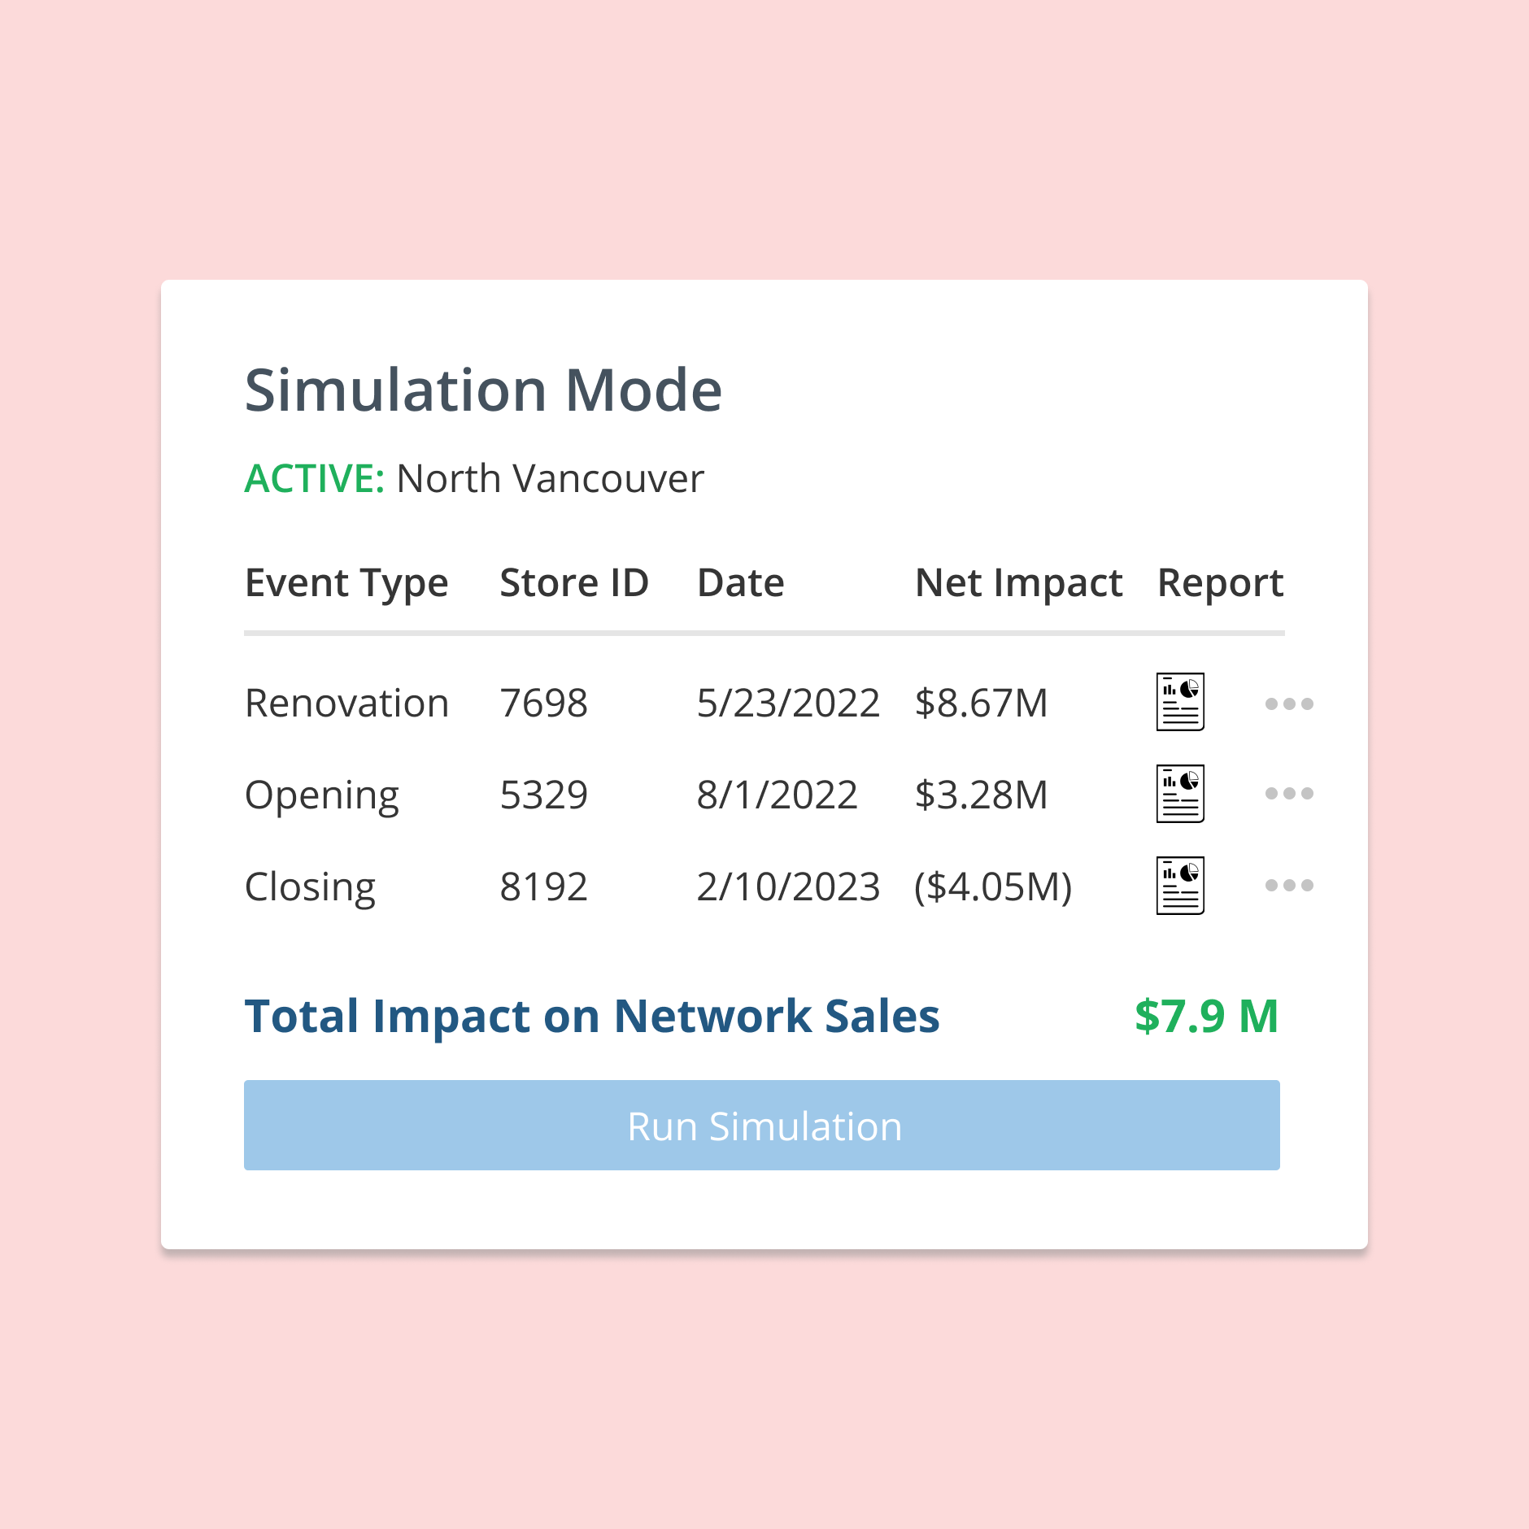Viewport: 1529px width, 1529px height.
Task: Open the Closing row report icon
Action: (1180, 886)
